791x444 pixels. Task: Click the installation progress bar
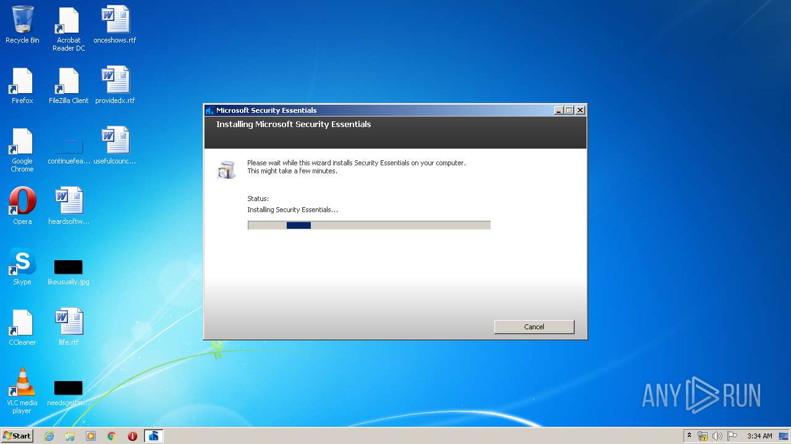coord(369,225)
